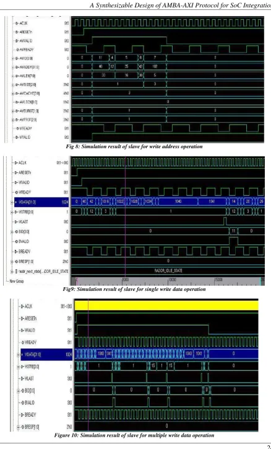271x449 pixels.
Task: Select BREADY signal in Figure 10 waveform
Action: click(x=30, y=415)
